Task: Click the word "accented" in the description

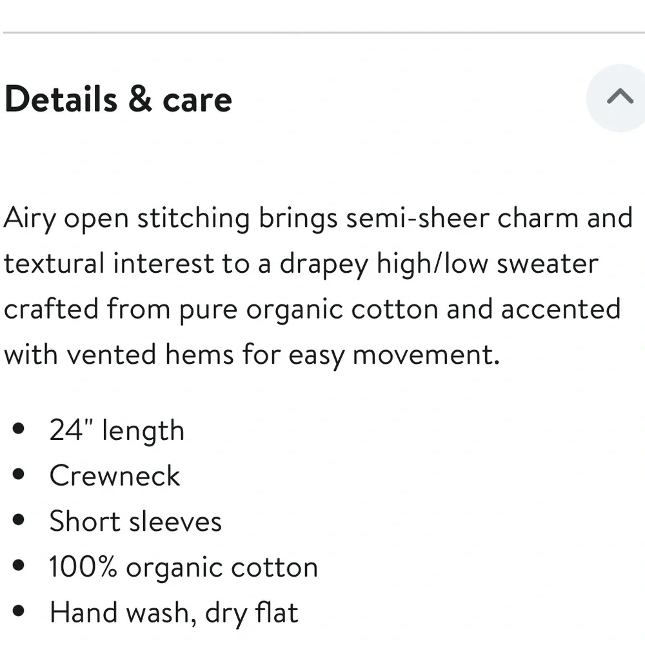Action: (x=561, y=309)
